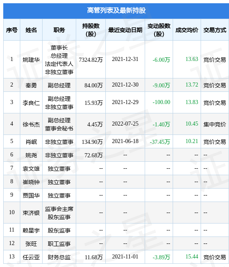Screen dimensions: 229x267
Task: Select the 15.44 average price value
Action: tap(192, 256)
